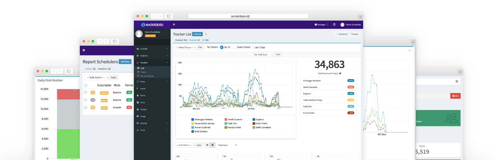Click the search icon beside Tracker List

206,34
